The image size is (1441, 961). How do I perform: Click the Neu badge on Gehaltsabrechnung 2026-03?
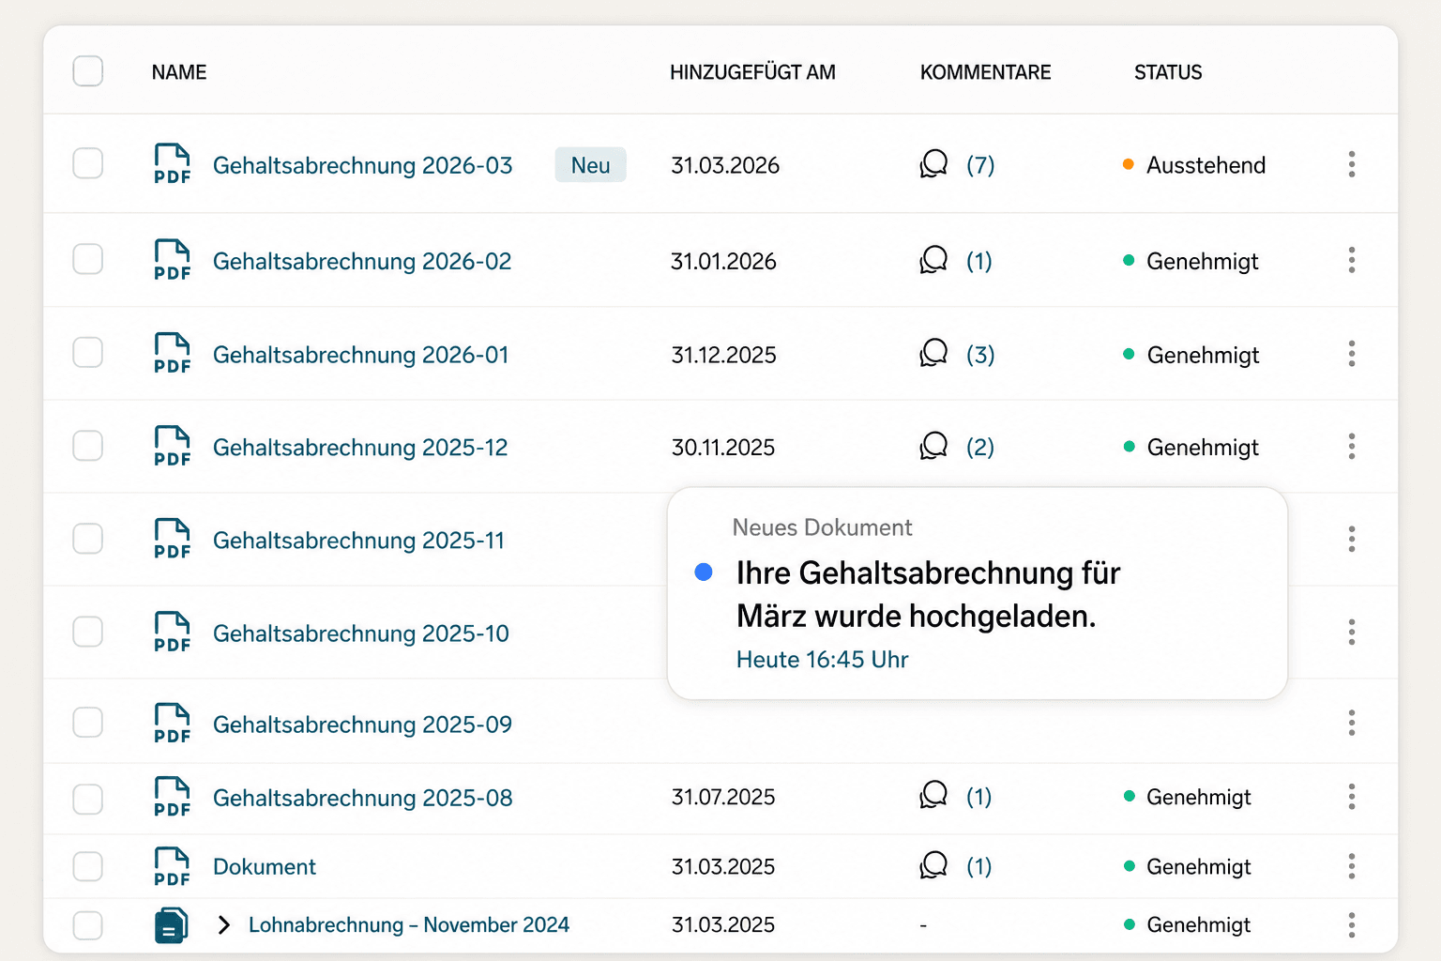click(591, 165)
